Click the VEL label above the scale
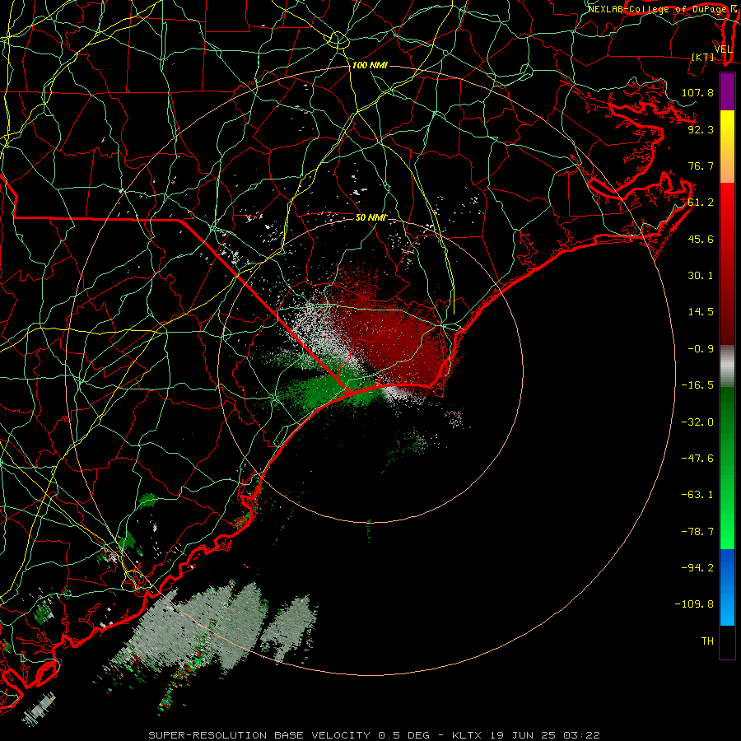This screenshot has height=741, width=741. pyautogui.click(x=723, y=49)
